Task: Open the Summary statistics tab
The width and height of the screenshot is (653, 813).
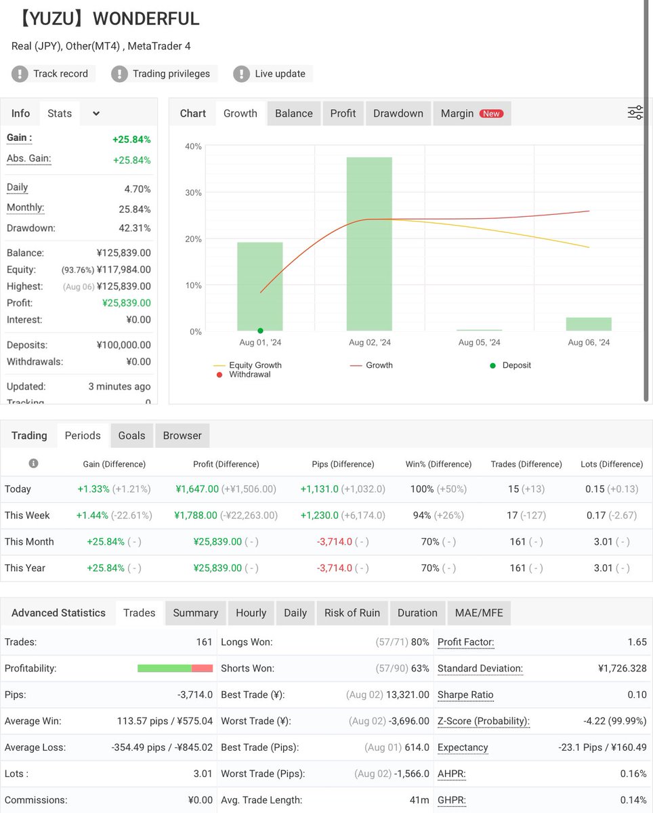Action: 196,612
